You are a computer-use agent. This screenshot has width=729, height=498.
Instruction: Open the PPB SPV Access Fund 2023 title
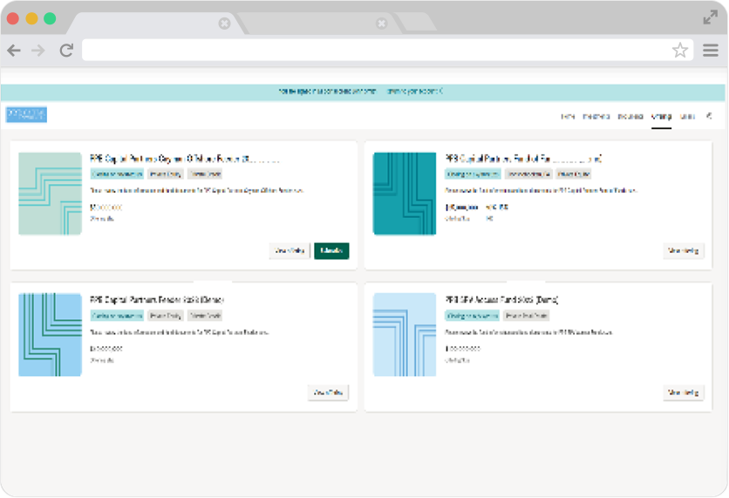(501, 300)
